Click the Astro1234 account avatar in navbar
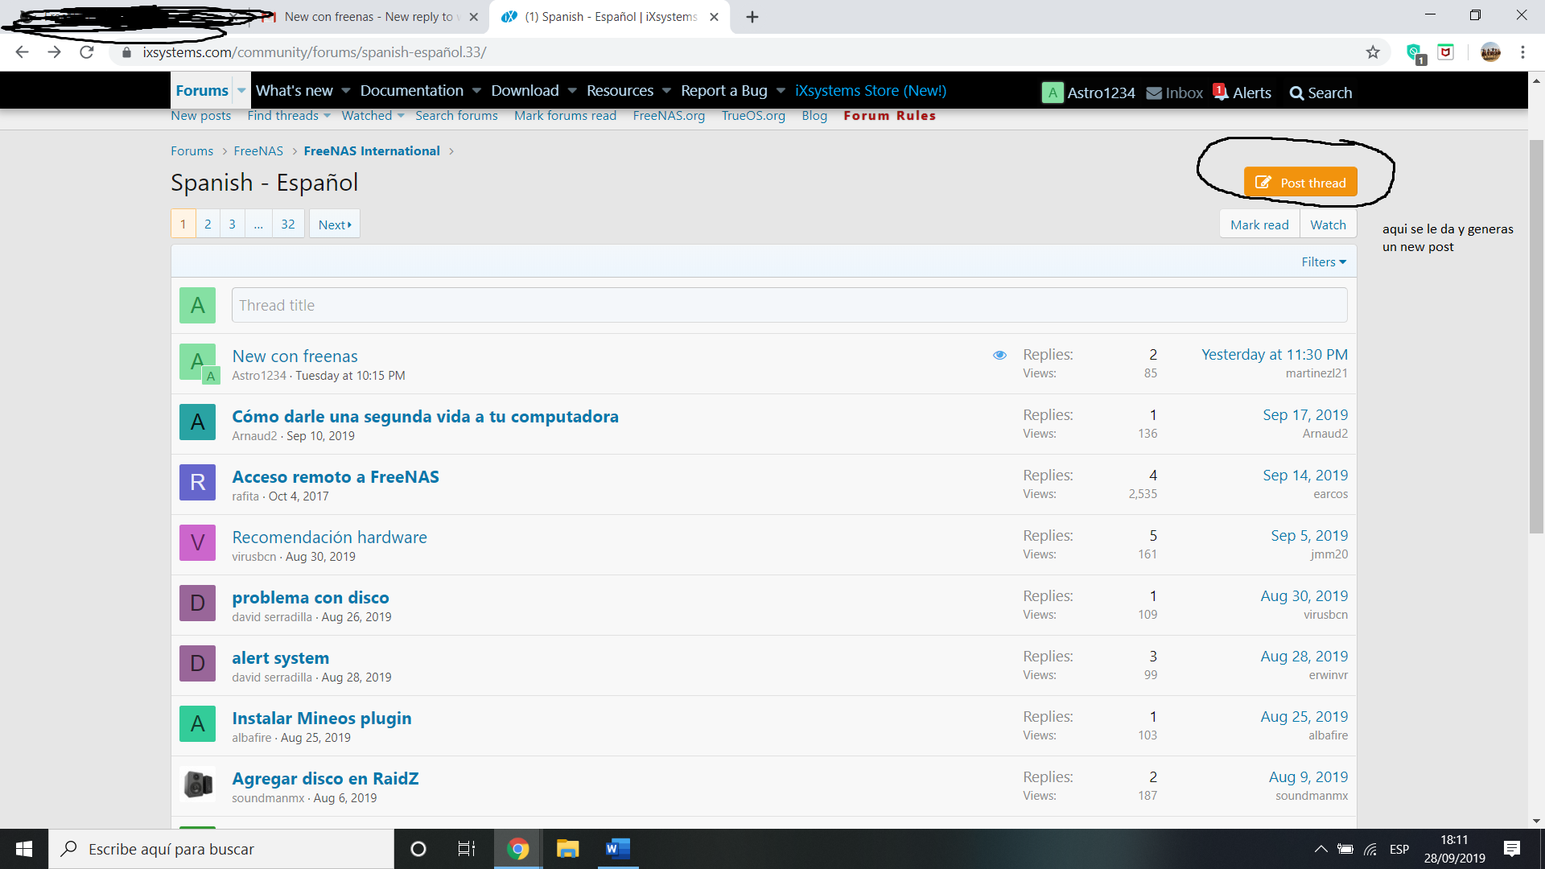Viewport: 1545px width, 869px height. 1053,93
